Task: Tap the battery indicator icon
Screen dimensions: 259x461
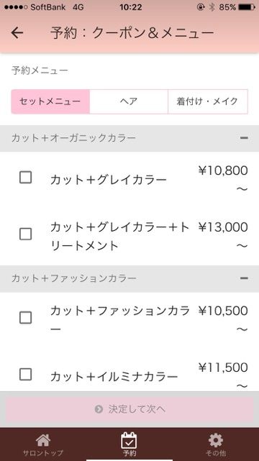Action: click(247, 7)
